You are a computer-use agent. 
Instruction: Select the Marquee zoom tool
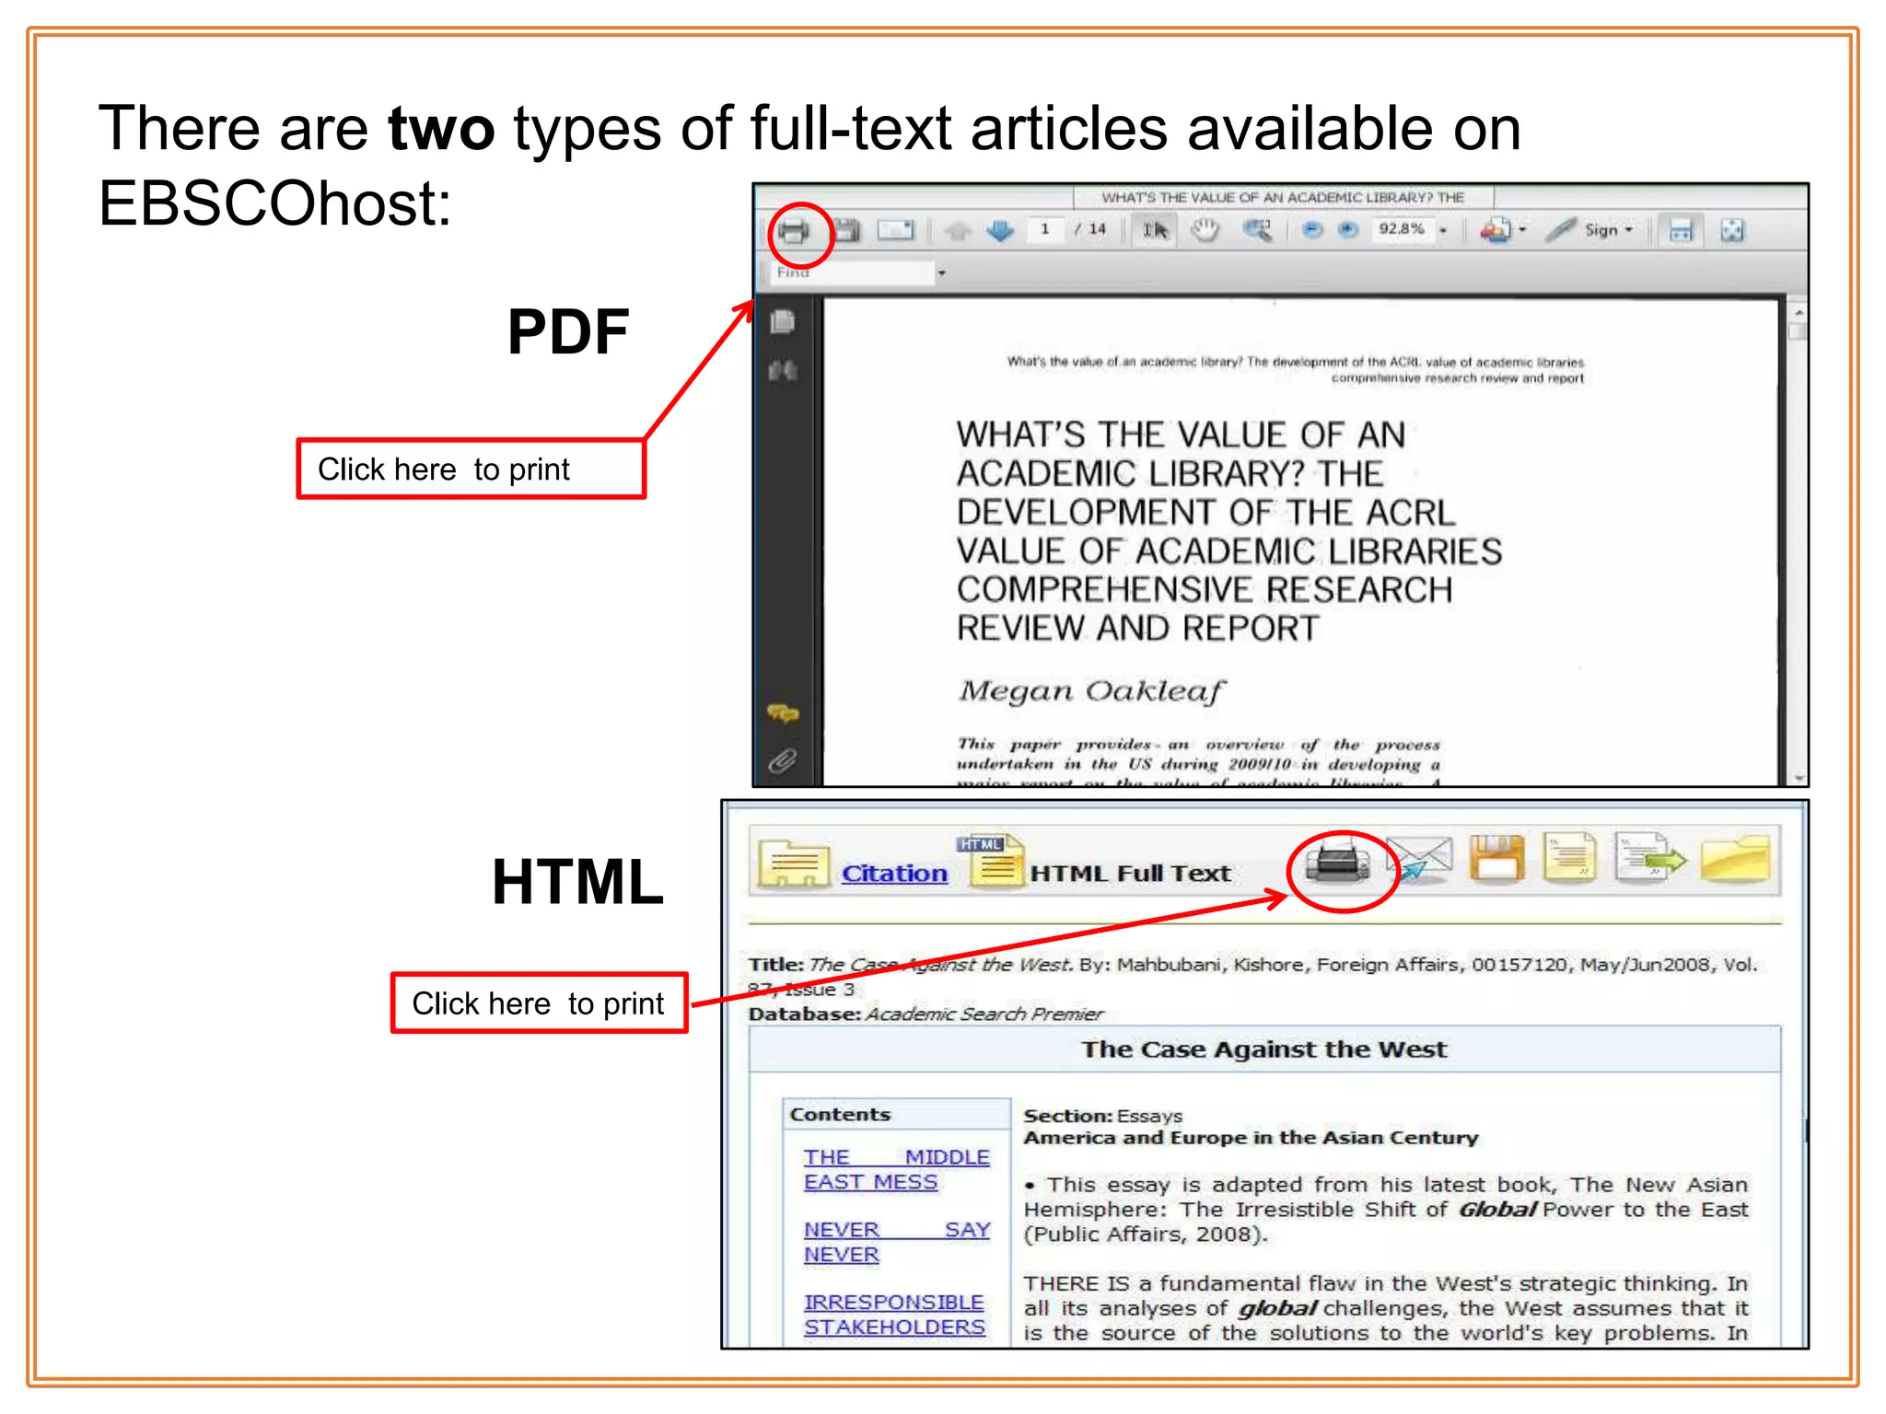click(1257, 230)
